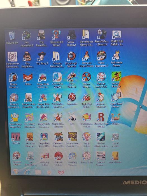This screenshot has height=196, width=147.
Task: Open Play Neighbours shortcut icon
Action: point(27,57)
